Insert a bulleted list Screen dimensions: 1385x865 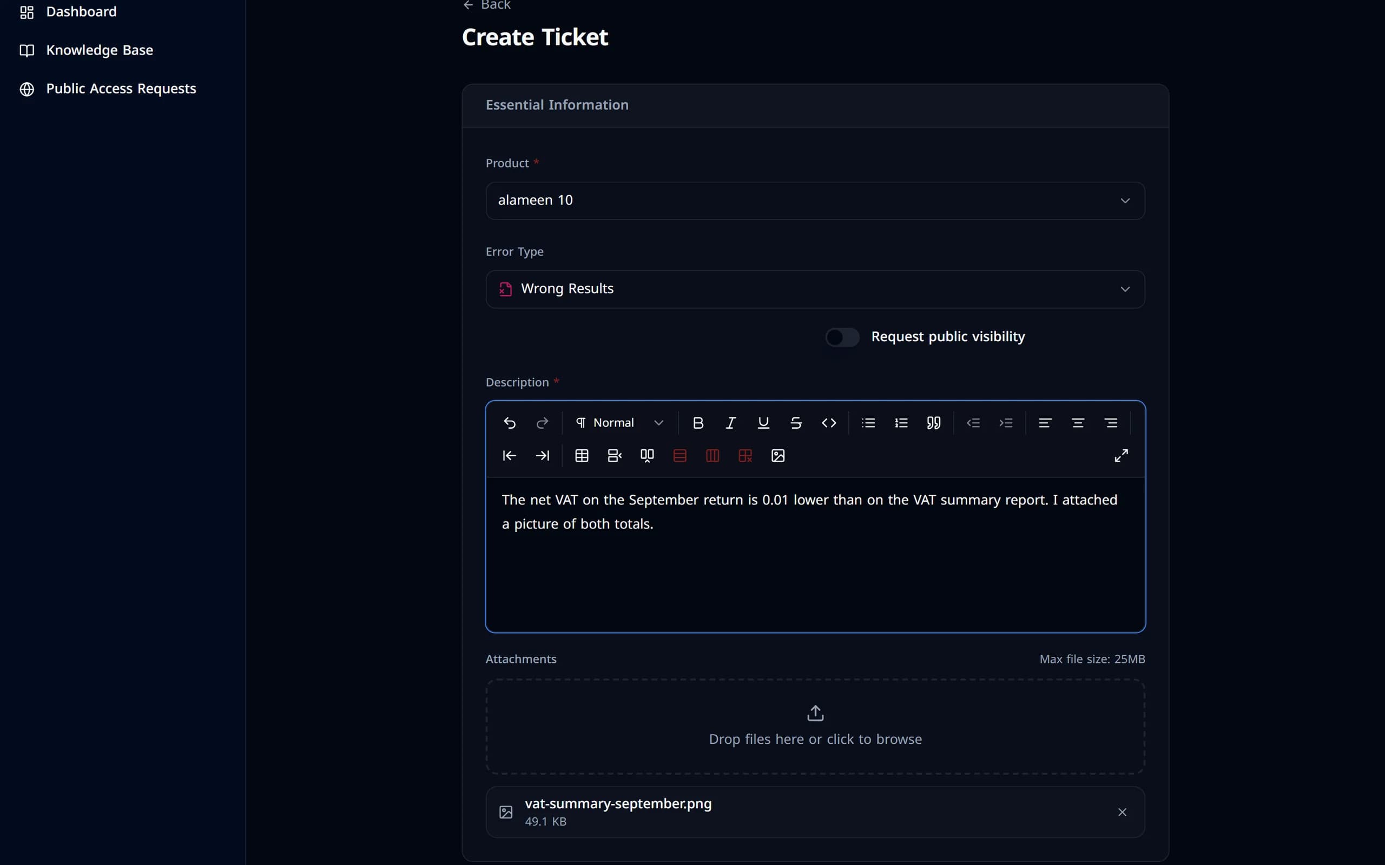pyautogui.click(x=868, y=423)
